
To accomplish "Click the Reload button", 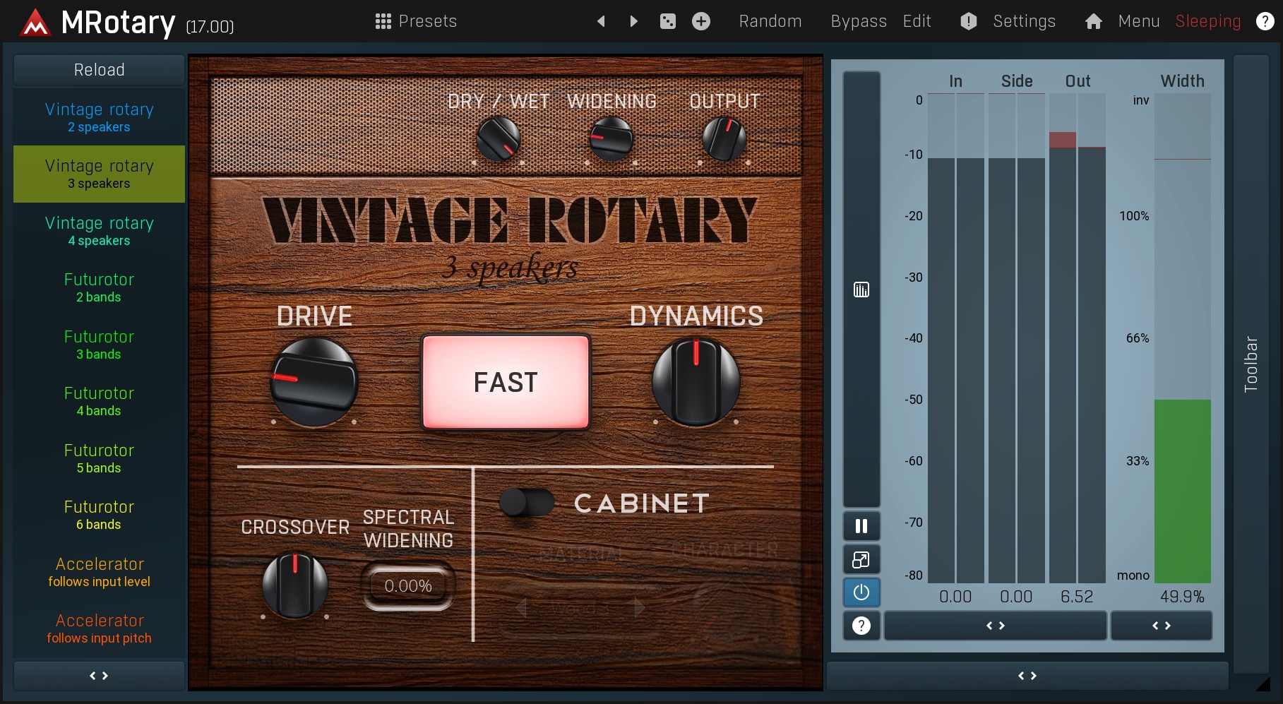I will click(x=99, y=70).
